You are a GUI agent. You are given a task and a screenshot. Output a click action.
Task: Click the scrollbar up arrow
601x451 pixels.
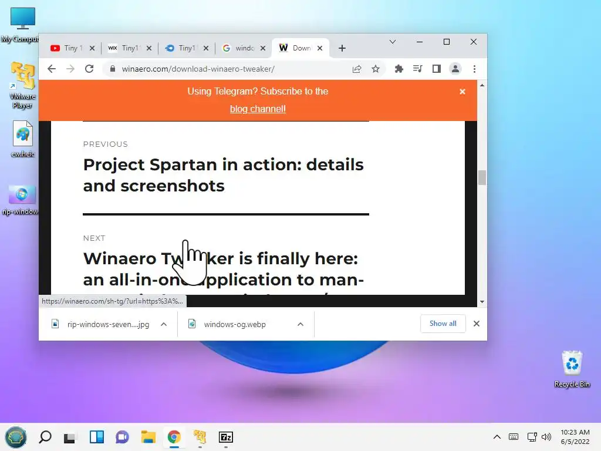(x=482, y=85)
